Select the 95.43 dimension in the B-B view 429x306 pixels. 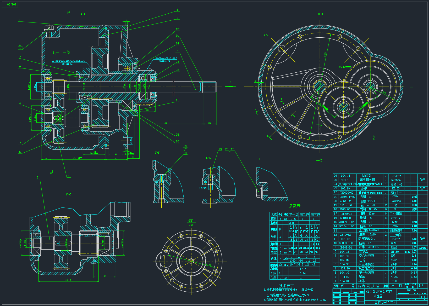tap(342, 67)
